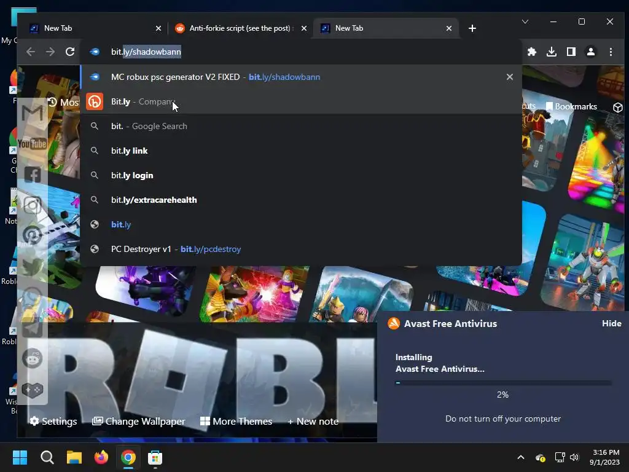Viewport: 629px width, 472px height.
Task: Pick the 'bit.ly link' search suggestion
Action: point(301,151)
